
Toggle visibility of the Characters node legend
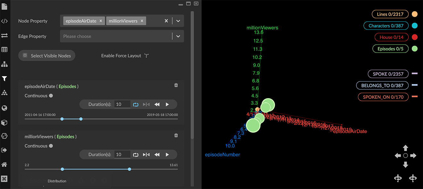pos(386,26)
